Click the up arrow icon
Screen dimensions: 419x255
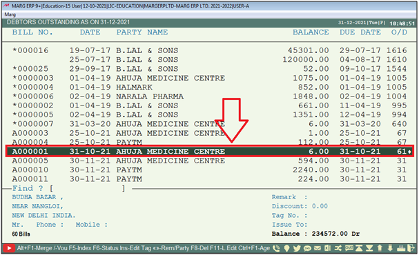pyautogui.click(x=380, y=248)
